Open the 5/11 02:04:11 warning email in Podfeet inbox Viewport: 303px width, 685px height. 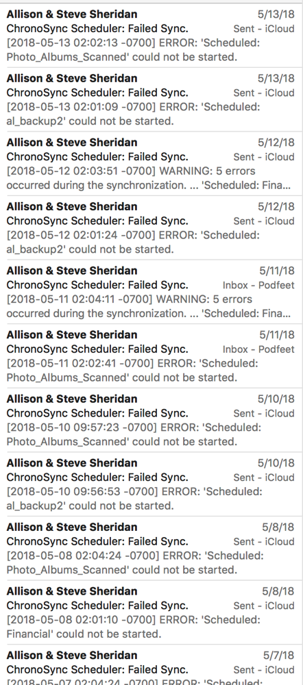click(151, 292)
